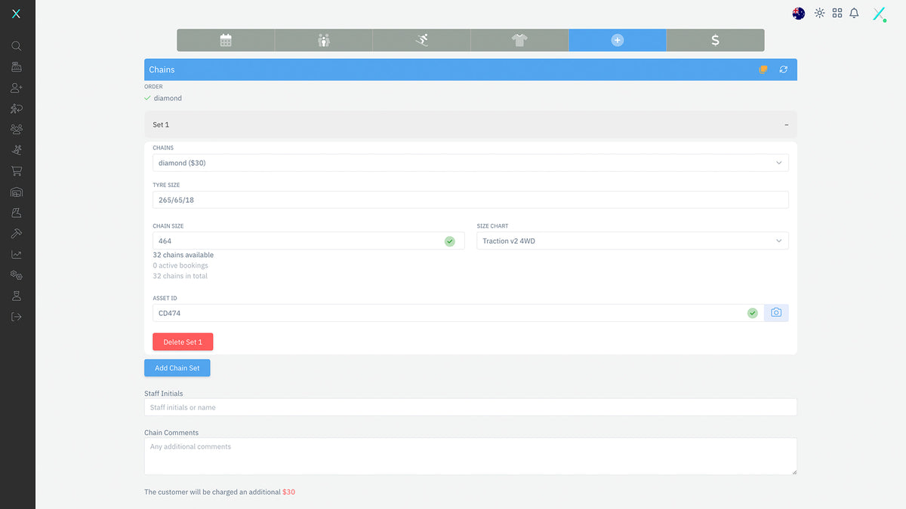Select the Australian flag language switcher

tap(799, 14)
